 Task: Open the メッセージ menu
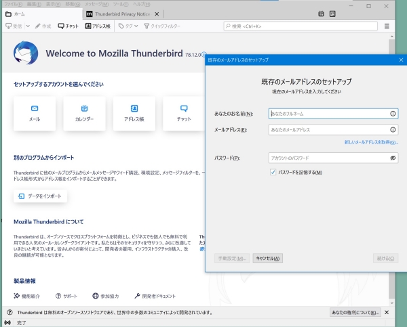click(x=97, y=4)
